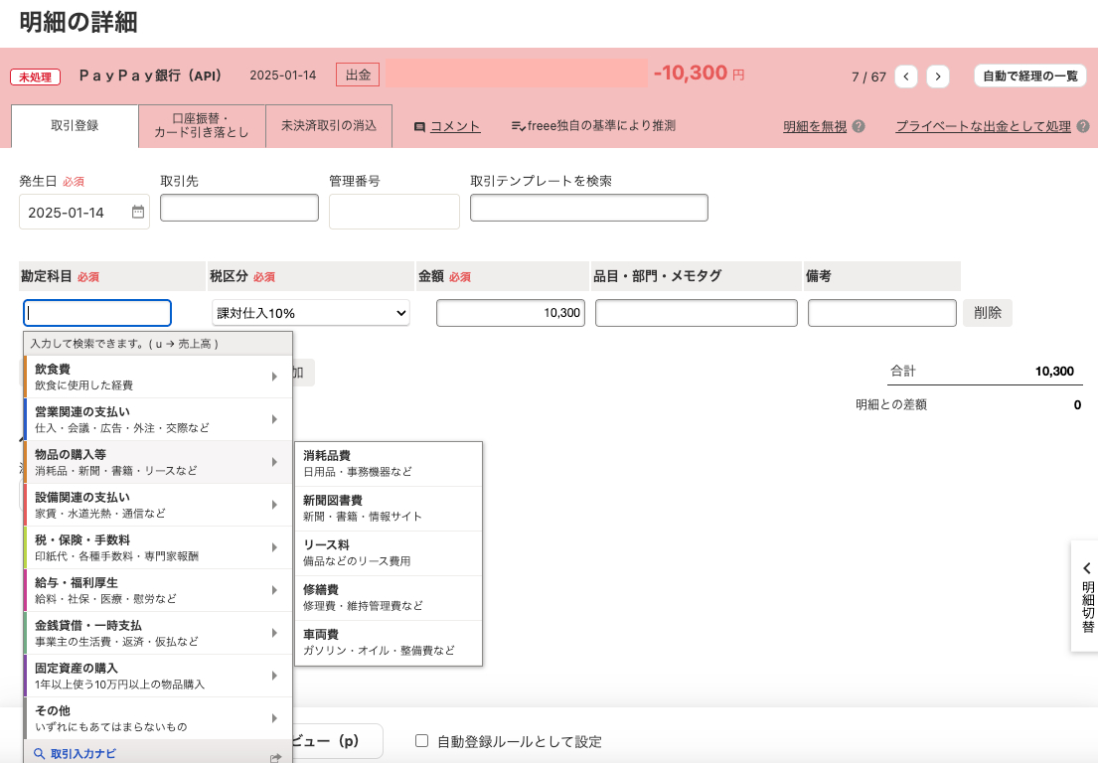Click the external link arrow next to 取引入力ナビ

(x=275, y=754)
